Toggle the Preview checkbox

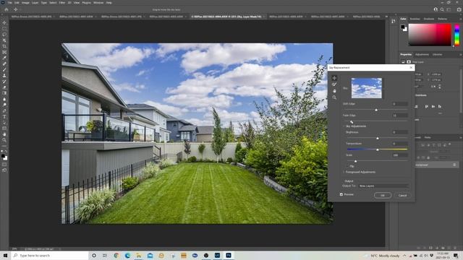pyautogui.click(x=341, y=194)
